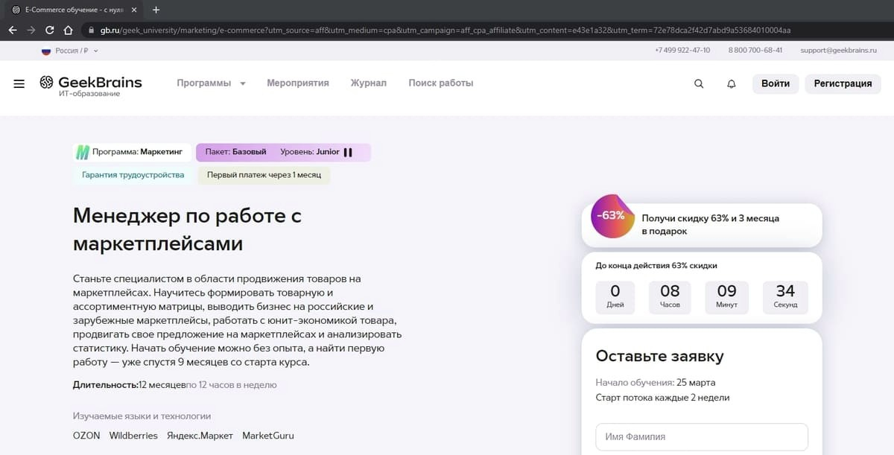This screenshot has height=455, width=894.
Task: Click the Минут countdown box
Action: (x=726, y=296)
